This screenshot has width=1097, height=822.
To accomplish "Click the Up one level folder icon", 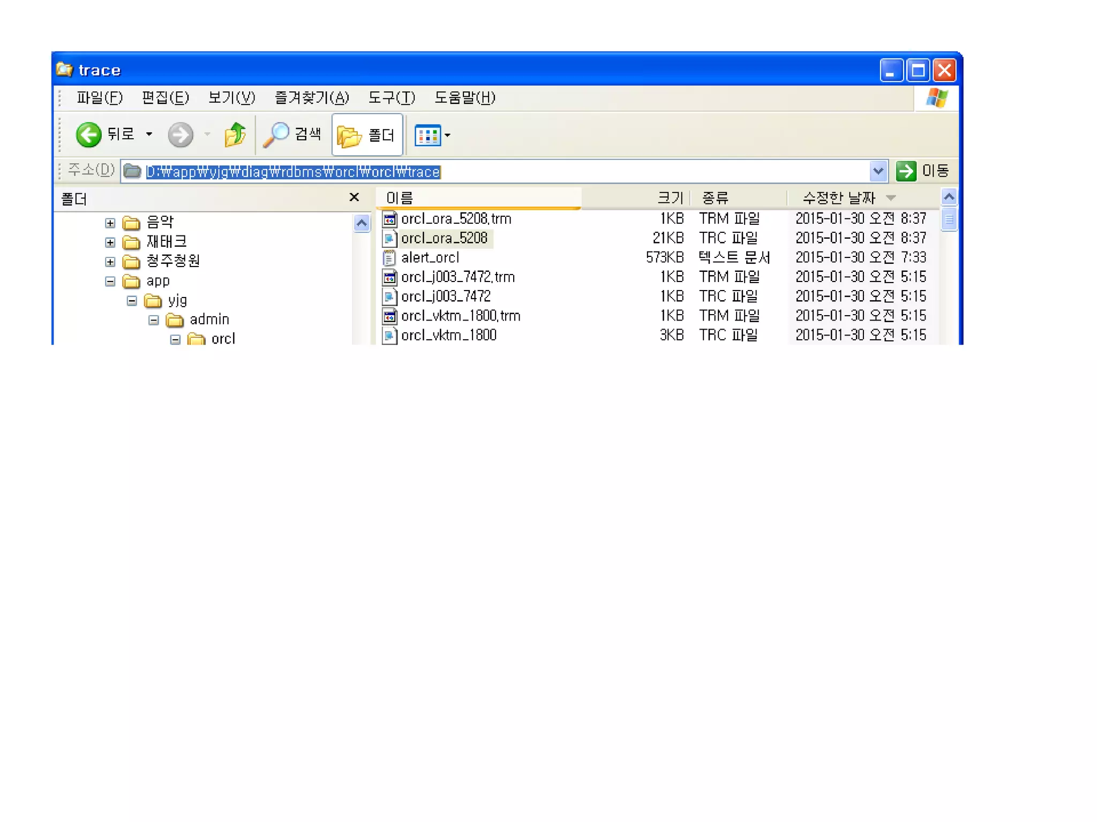I will coord(235,134).
